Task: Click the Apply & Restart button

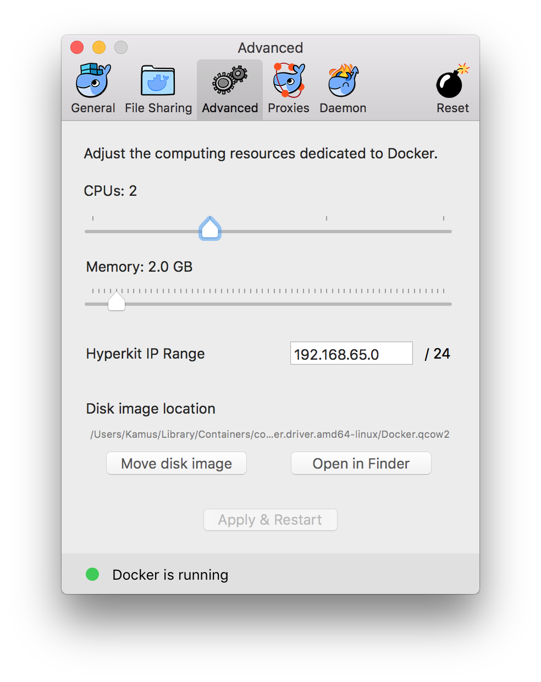Action: click(x=270, y=520)
